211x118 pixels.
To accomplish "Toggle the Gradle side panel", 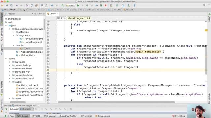I will coord(209,17).
